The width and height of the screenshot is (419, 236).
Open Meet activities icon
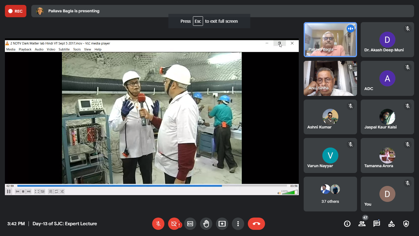(391, 224)
